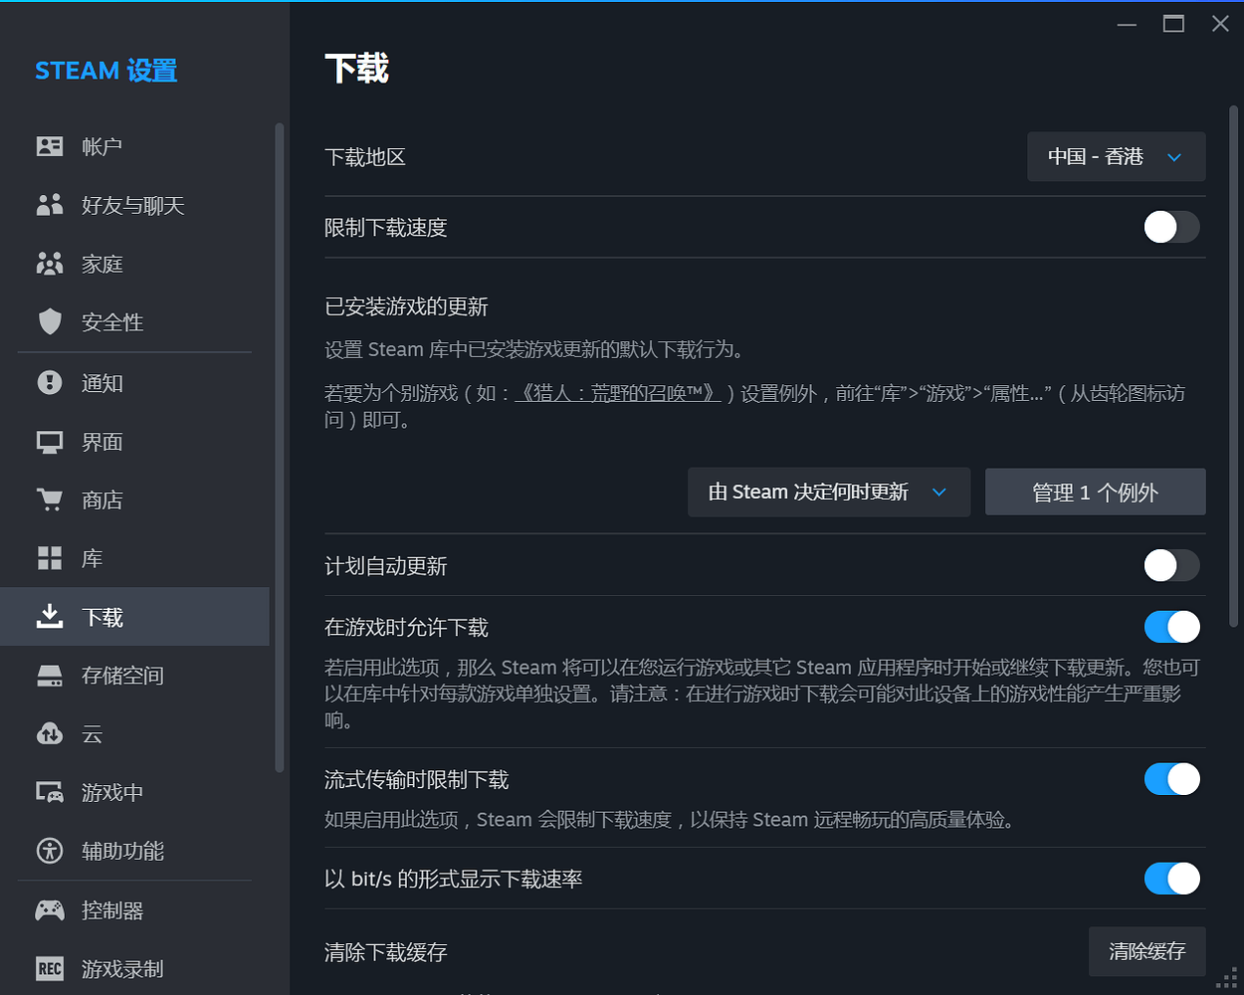The height and width of the screenshot is (995, 1244).
Task: Click the 通知 exclamation icon
Action: pos(50,382)
